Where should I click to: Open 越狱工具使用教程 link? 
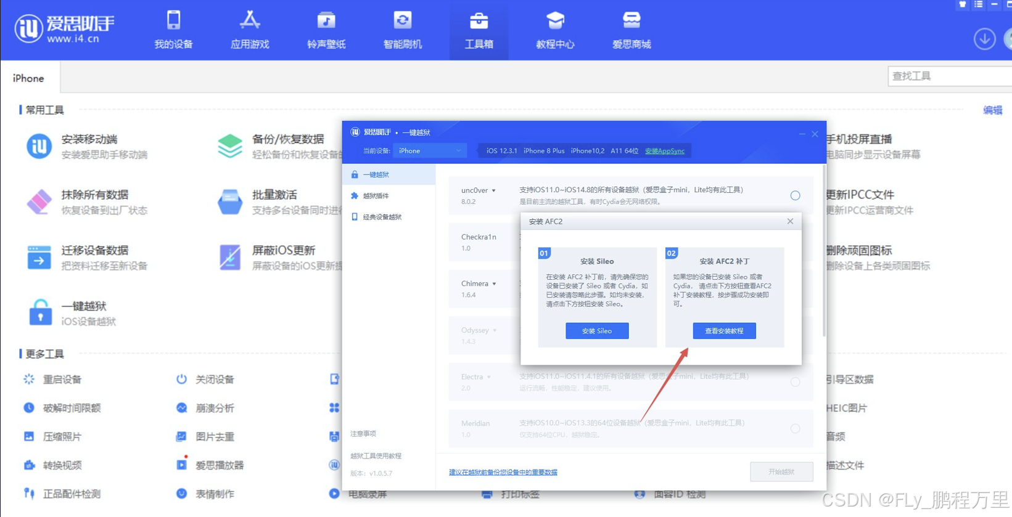point(376,456)
